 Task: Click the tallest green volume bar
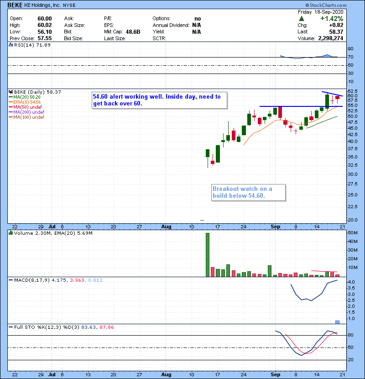coord(208,255)
